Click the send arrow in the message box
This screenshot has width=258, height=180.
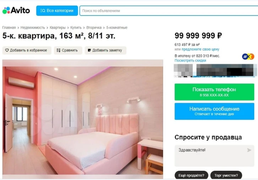click(x=249, y=150)
